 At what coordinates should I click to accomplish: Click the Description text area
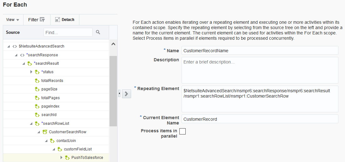(260, 70)
